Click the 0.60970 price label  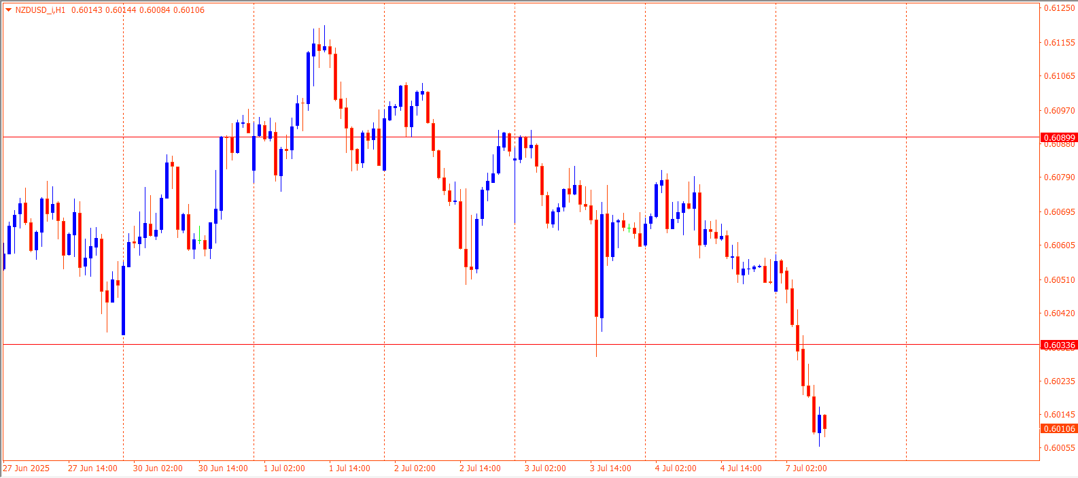(x=1060, y=110)
